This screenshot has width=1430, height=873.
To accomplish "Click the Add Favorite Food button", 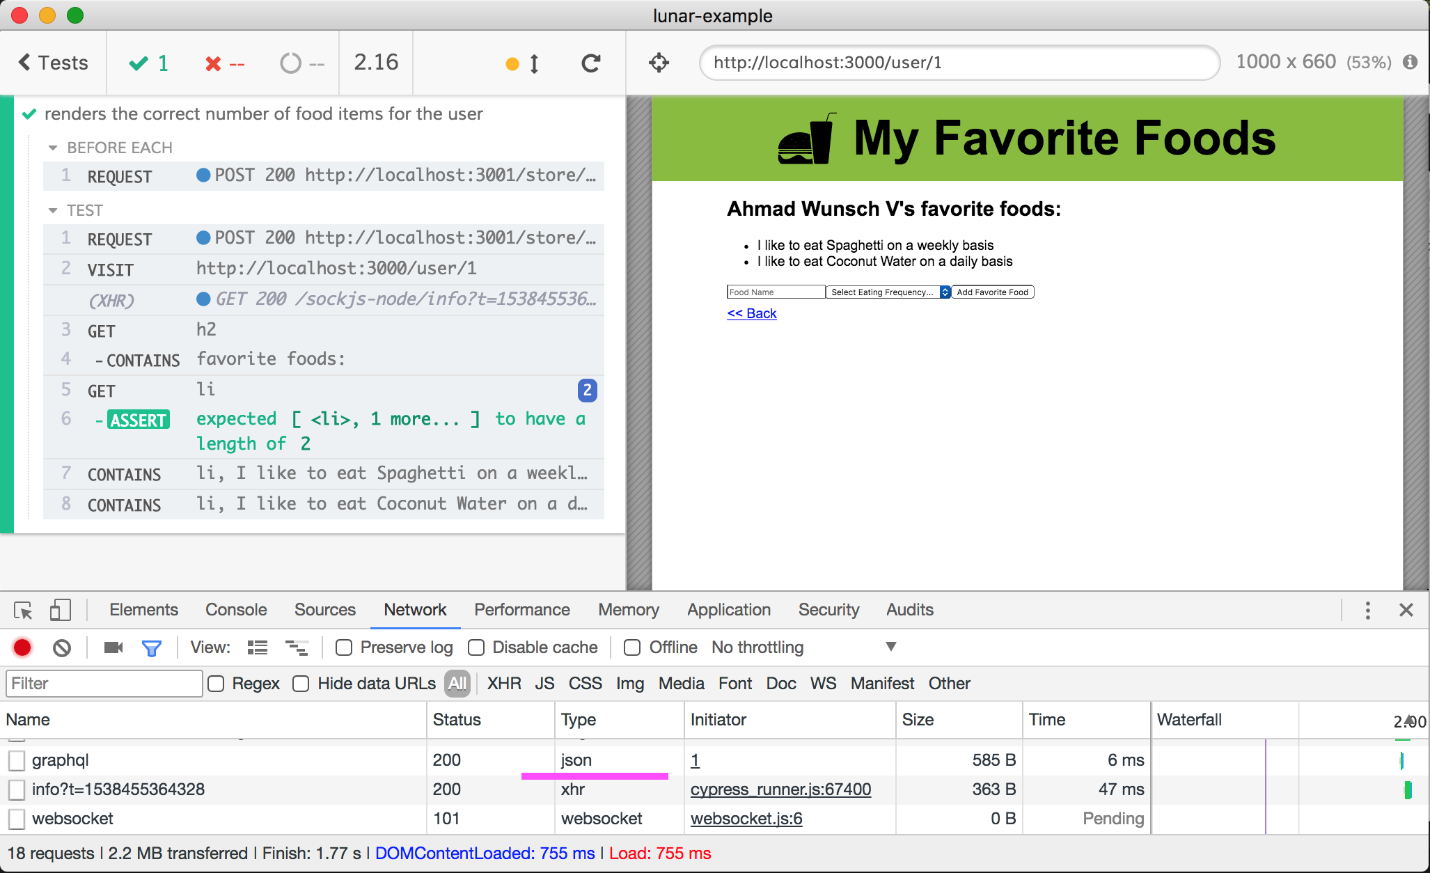I will pos(993,292).
